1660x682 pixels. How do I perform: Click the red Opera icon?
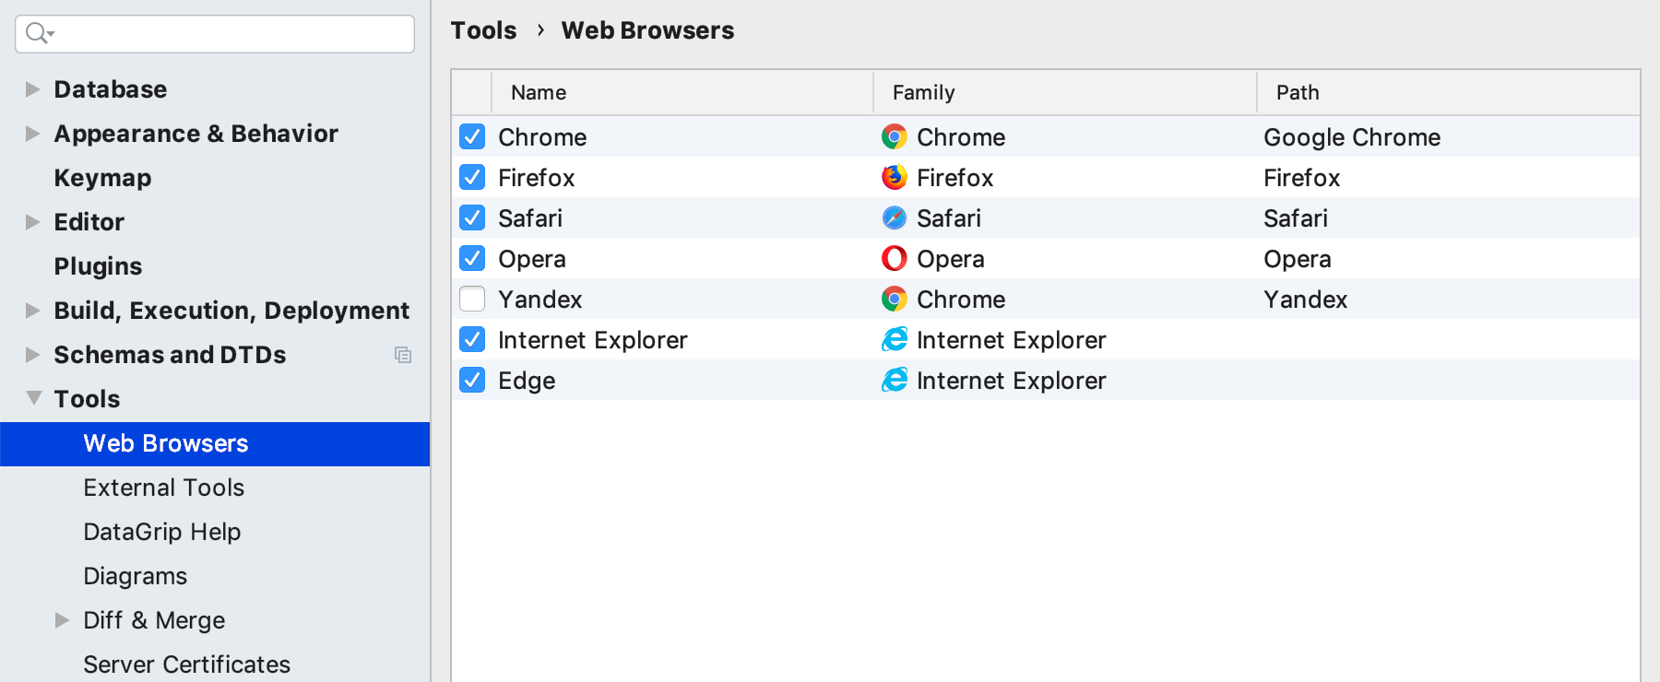click(893, 258)
